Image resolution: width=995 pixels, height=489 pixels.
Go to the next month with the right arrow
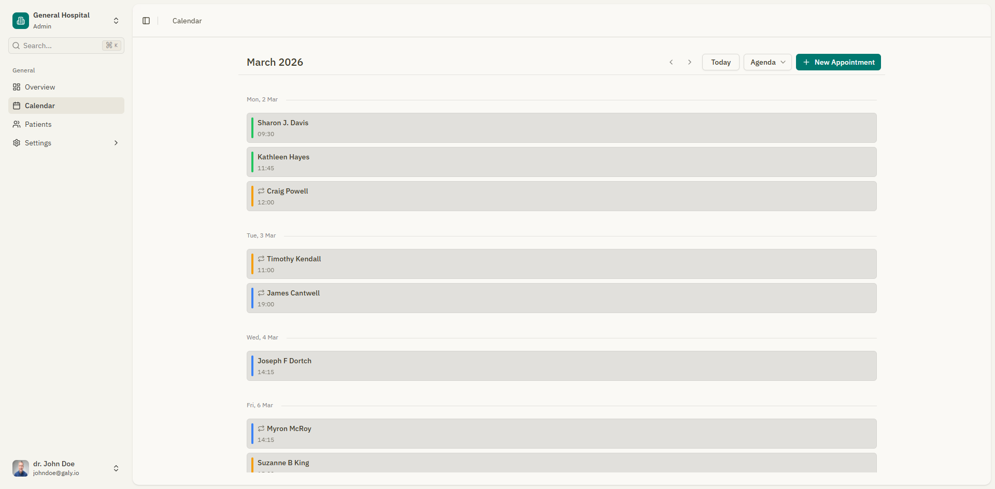click(x=689, y=62)
